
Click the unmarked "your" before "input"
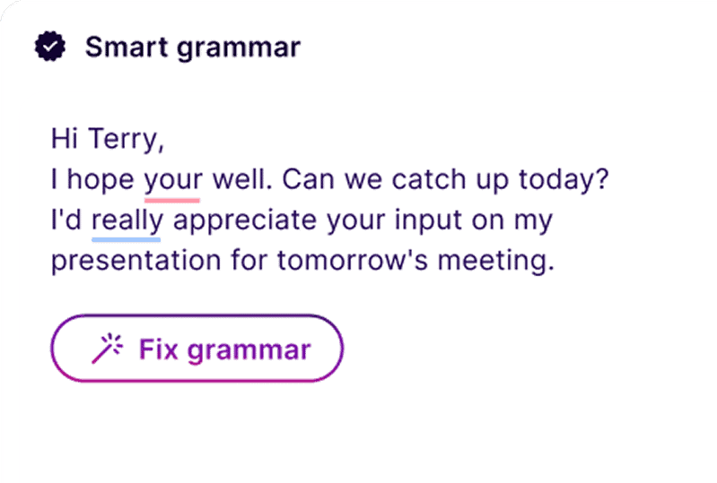point(358,220)
